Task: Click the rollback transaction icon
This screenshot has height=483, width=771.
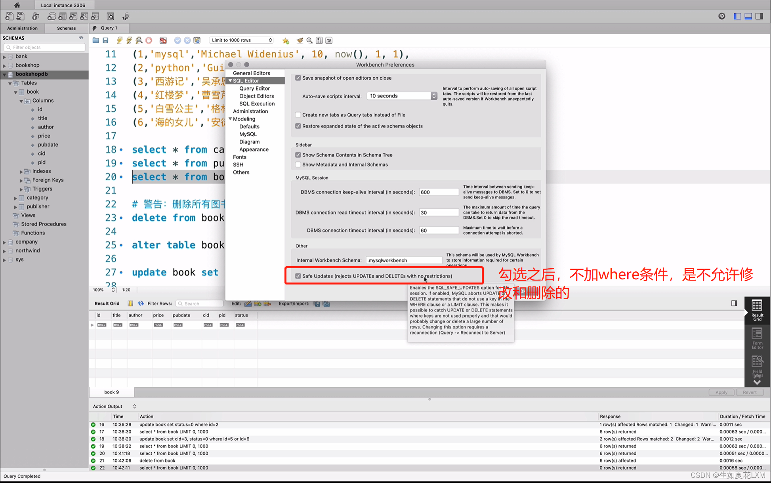Action: [x=187, y=40]
